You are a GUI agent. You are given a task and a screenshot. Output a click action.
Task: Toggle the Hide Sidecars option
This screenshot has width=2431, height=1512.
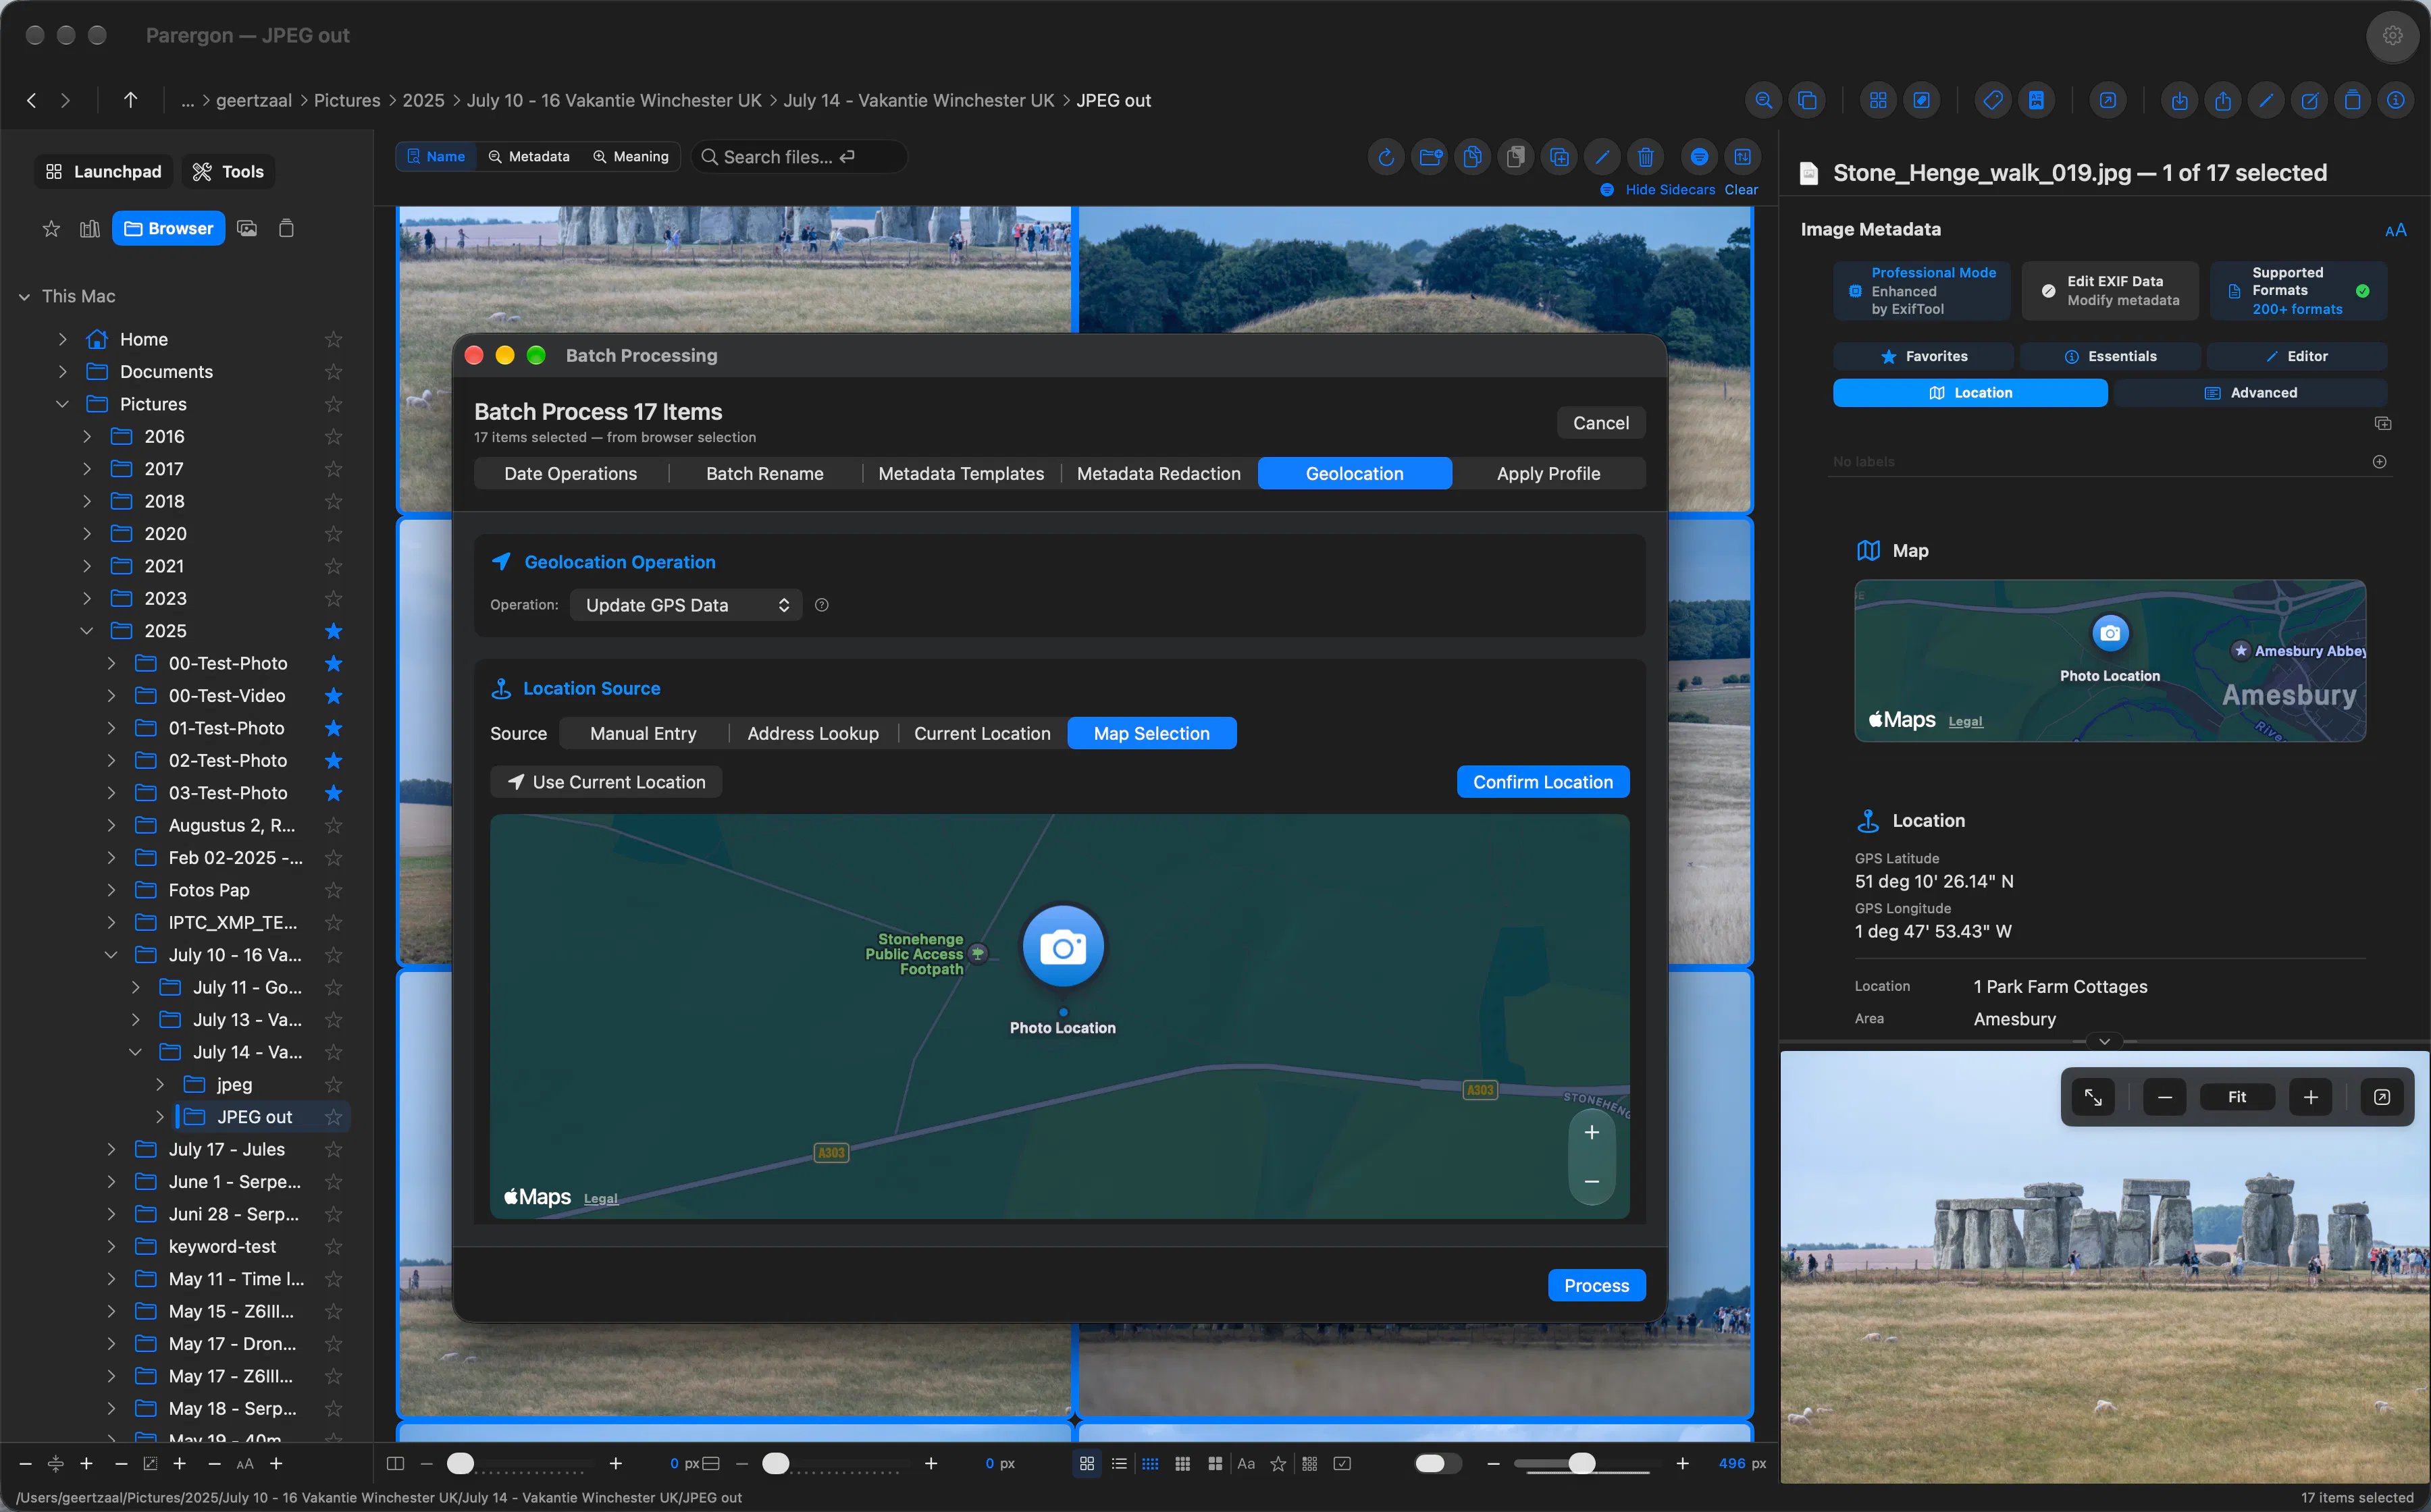[x=1658, y=190]
